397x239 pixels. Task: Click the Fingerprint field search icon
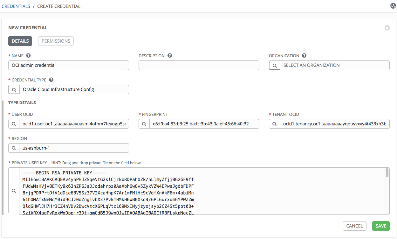pyautogui.click(x=144, y=123)
